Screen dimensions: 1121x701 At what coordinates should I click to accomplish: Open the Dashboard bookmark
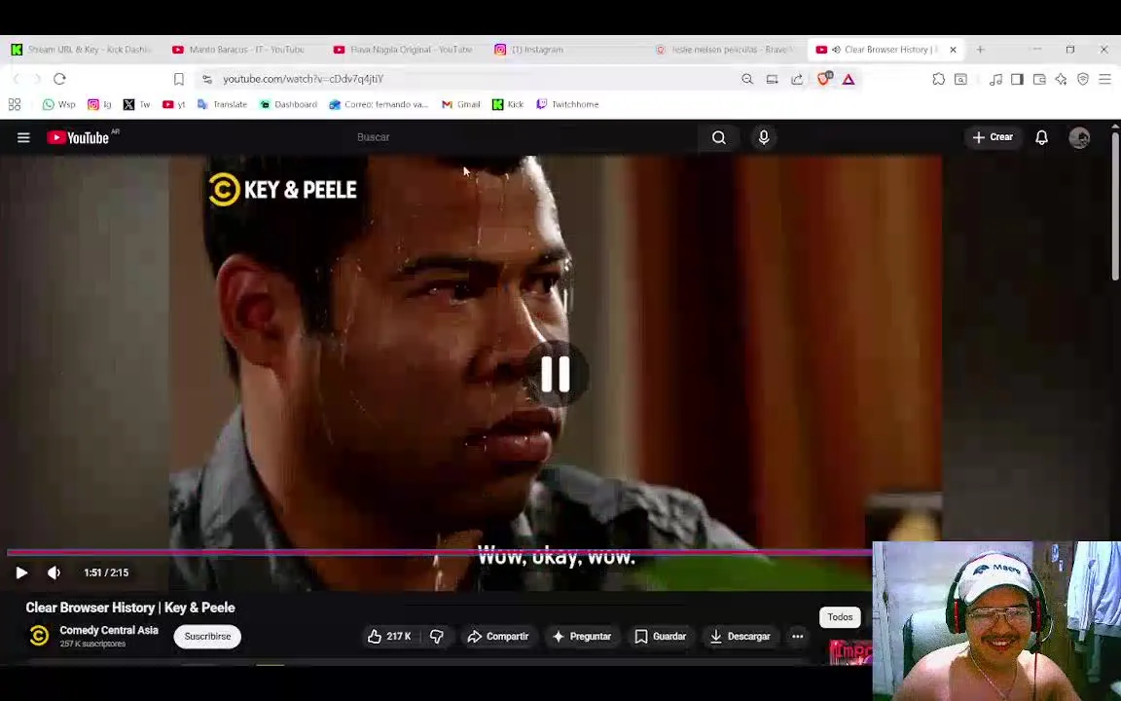click(x=288, y=104)
